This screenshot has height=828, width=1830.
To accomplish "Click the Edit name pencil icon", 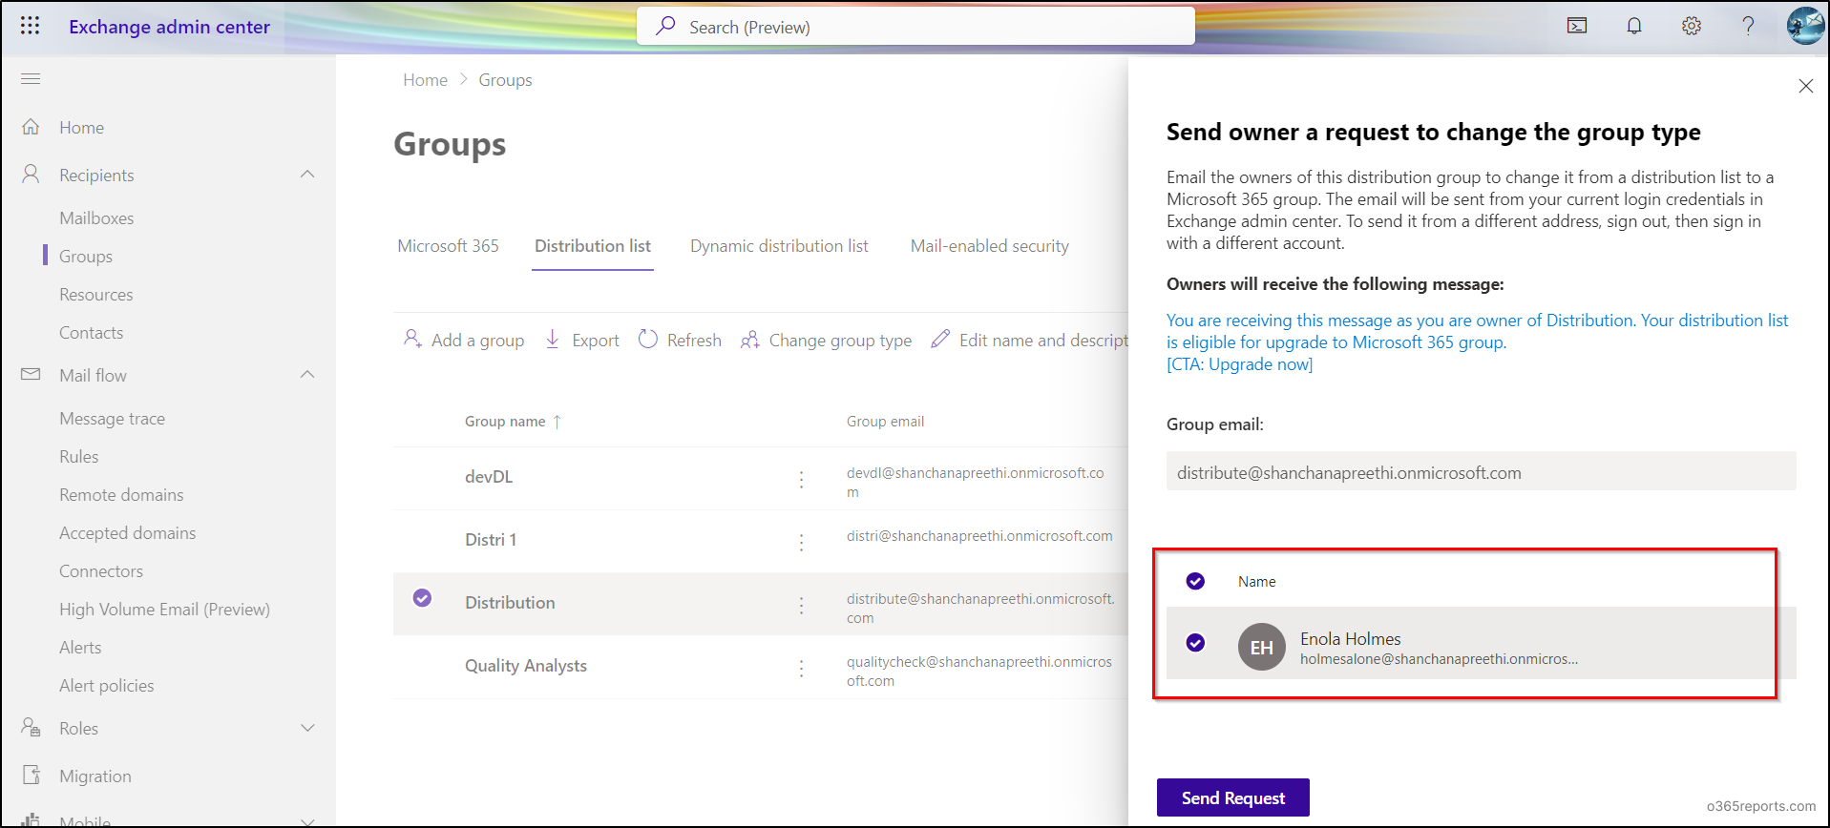I will tap(940, 339).
